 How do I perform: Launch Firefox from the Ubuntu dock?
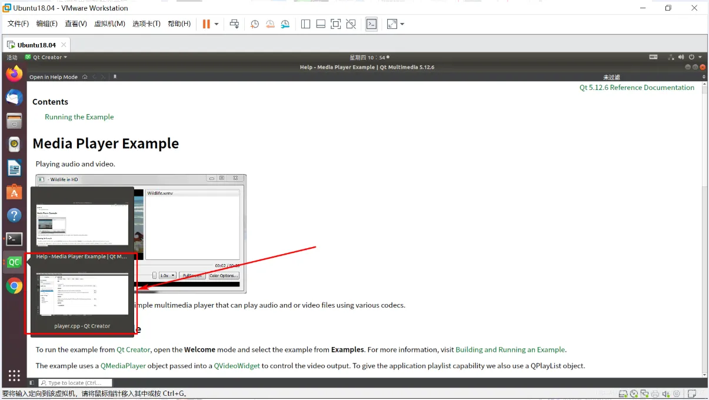[x=14, y=74]
